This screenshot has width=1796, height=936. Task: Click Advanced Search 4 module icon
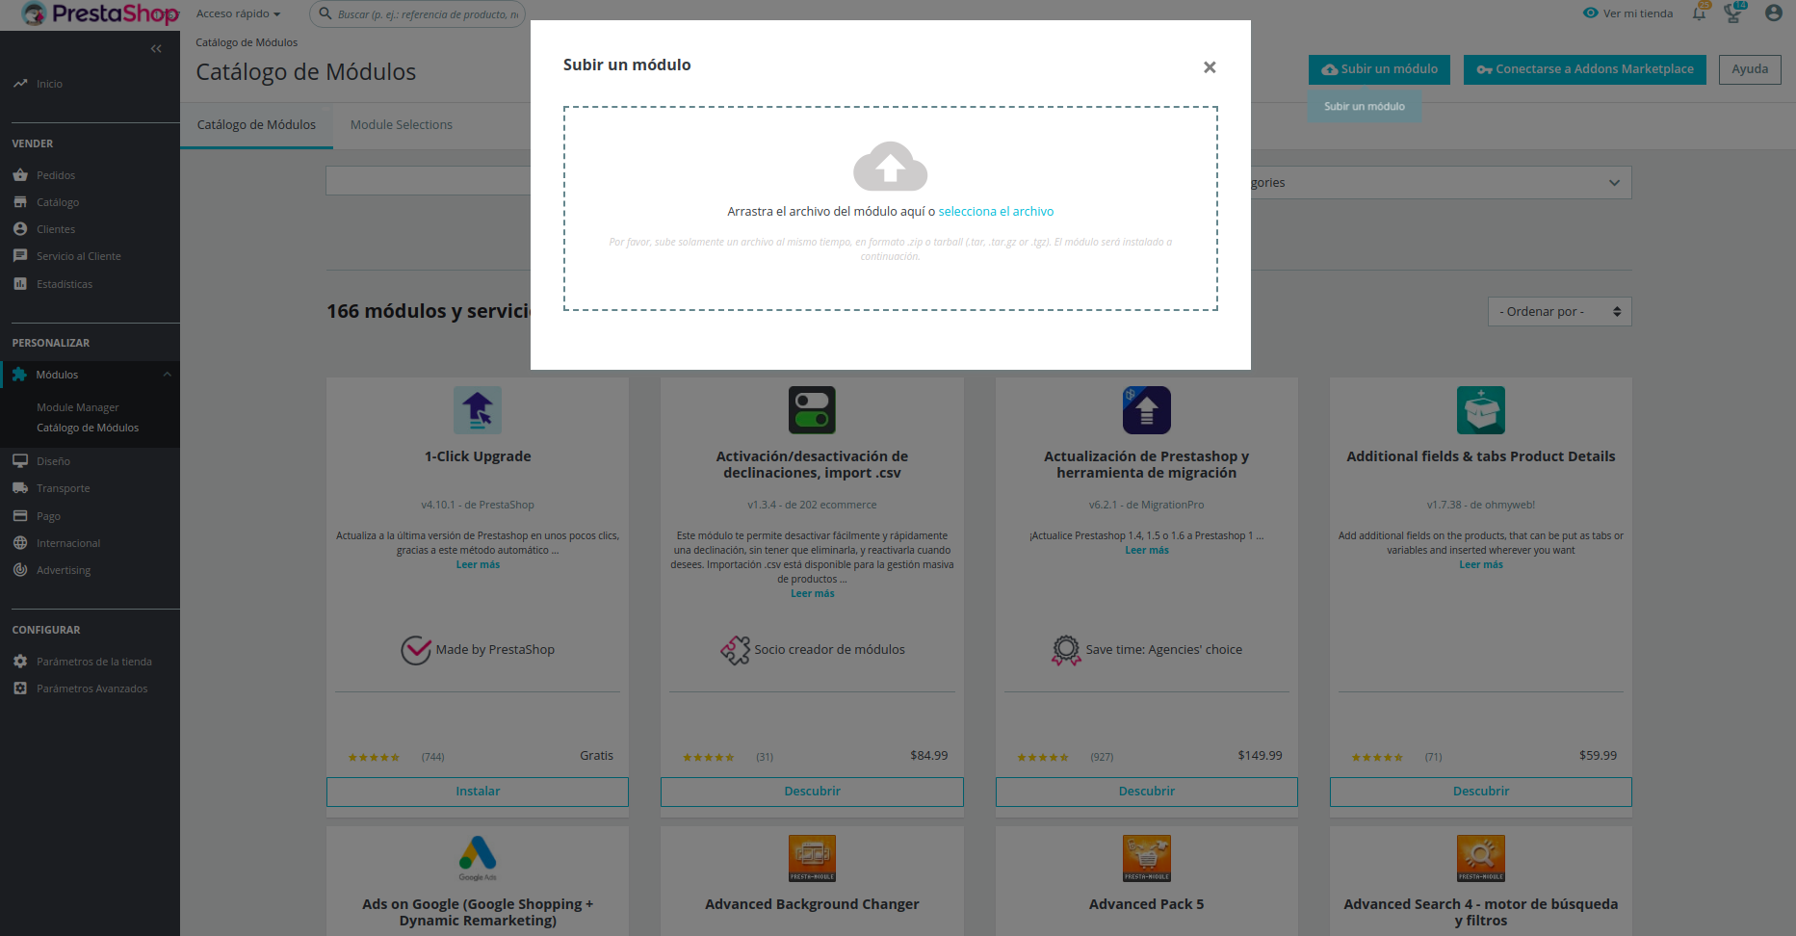1481,858
